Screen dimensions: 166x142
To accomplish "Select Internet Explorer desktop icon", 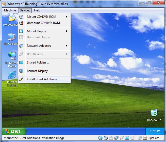I will click(x=12, y=79).
